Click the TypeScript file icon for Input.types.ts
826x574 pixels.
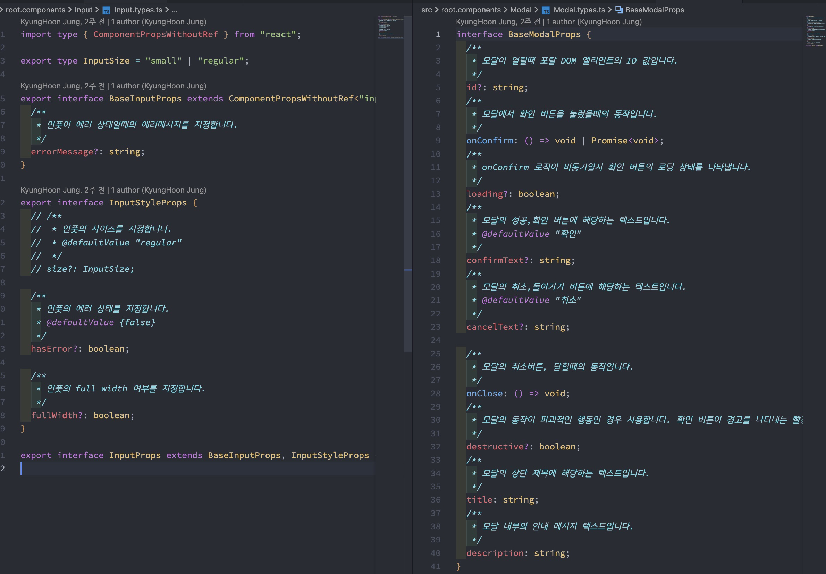pos(107,10)
